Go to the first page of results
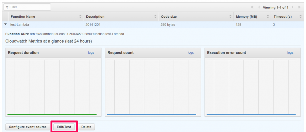Viewport: 306px width, 132px height. click(252, 7)
